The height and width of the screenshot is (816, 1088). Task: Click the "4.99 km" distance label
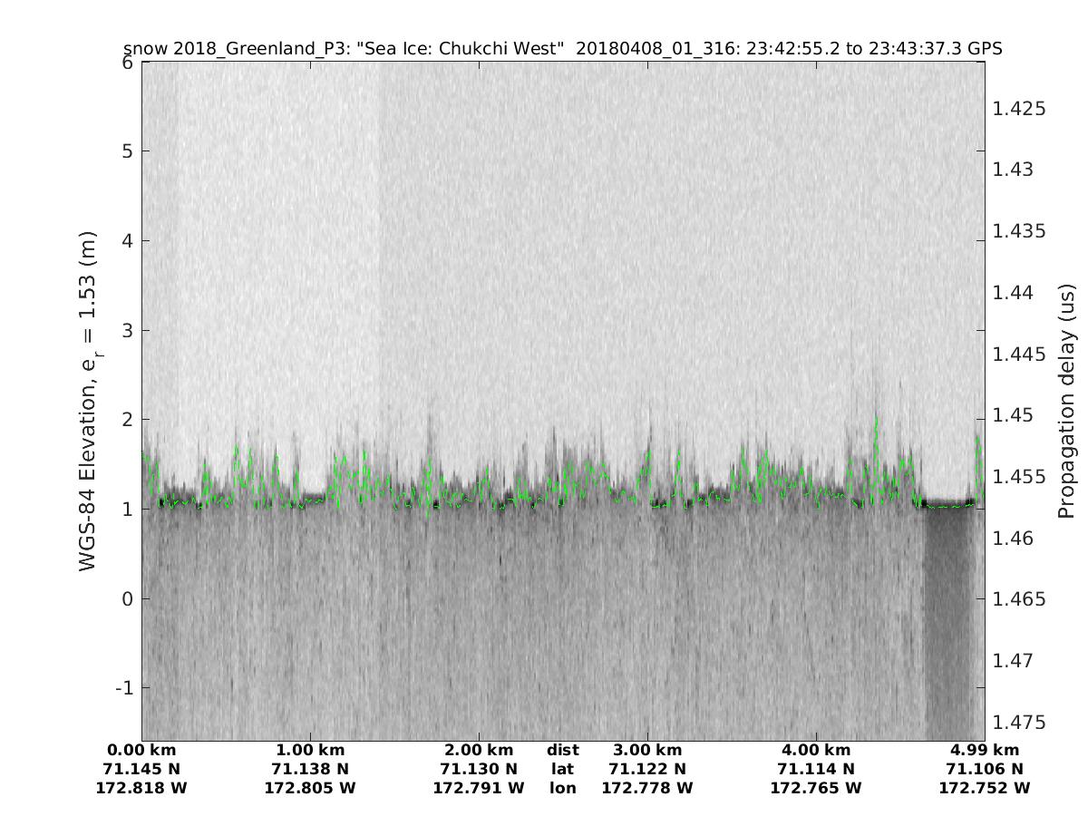[985, 750]
